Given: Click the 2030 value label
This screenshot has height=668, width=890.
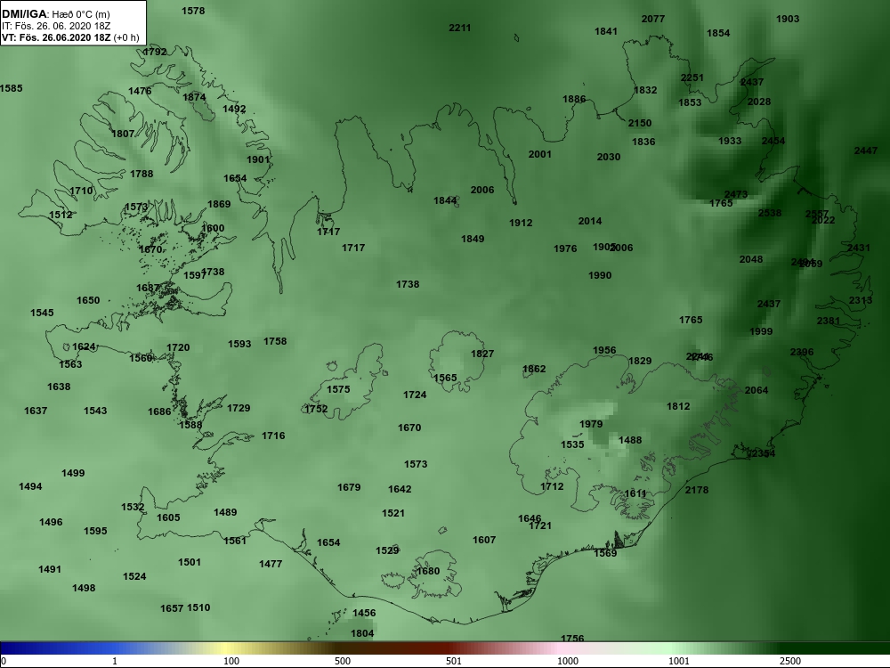Looking at the screenshot, I should (x=609, y=157).
